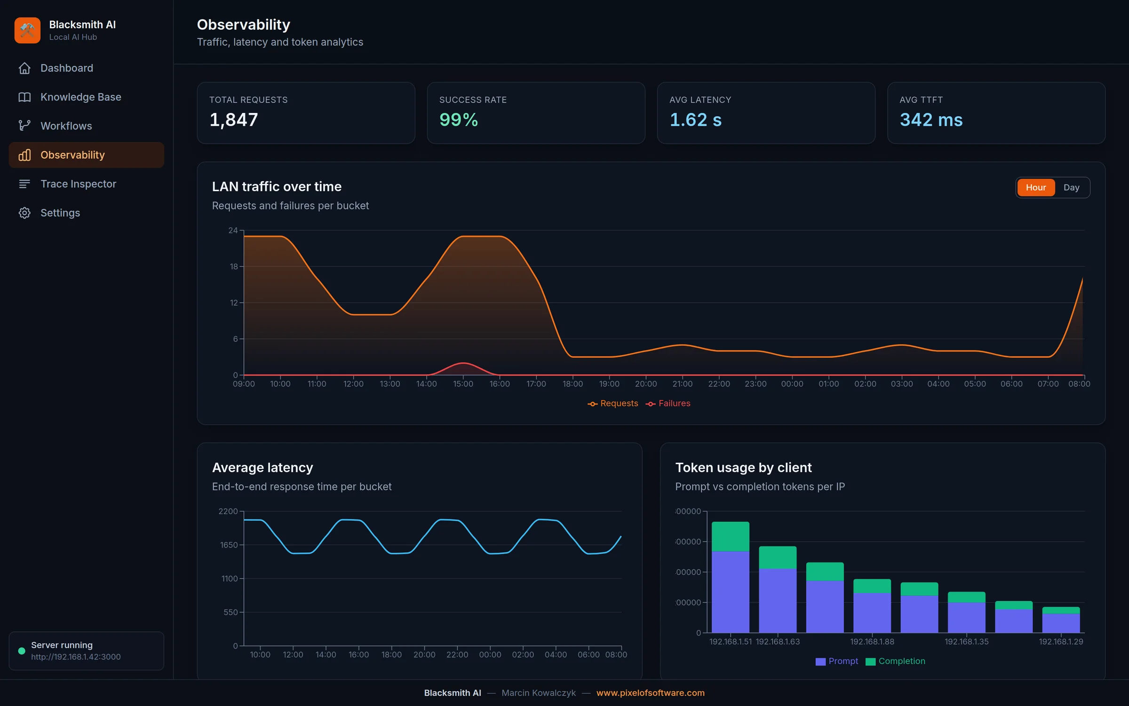Select the Hour bucket toggle
The width and height of the screenshot is (1129, 706).
tap(1036, 187)
